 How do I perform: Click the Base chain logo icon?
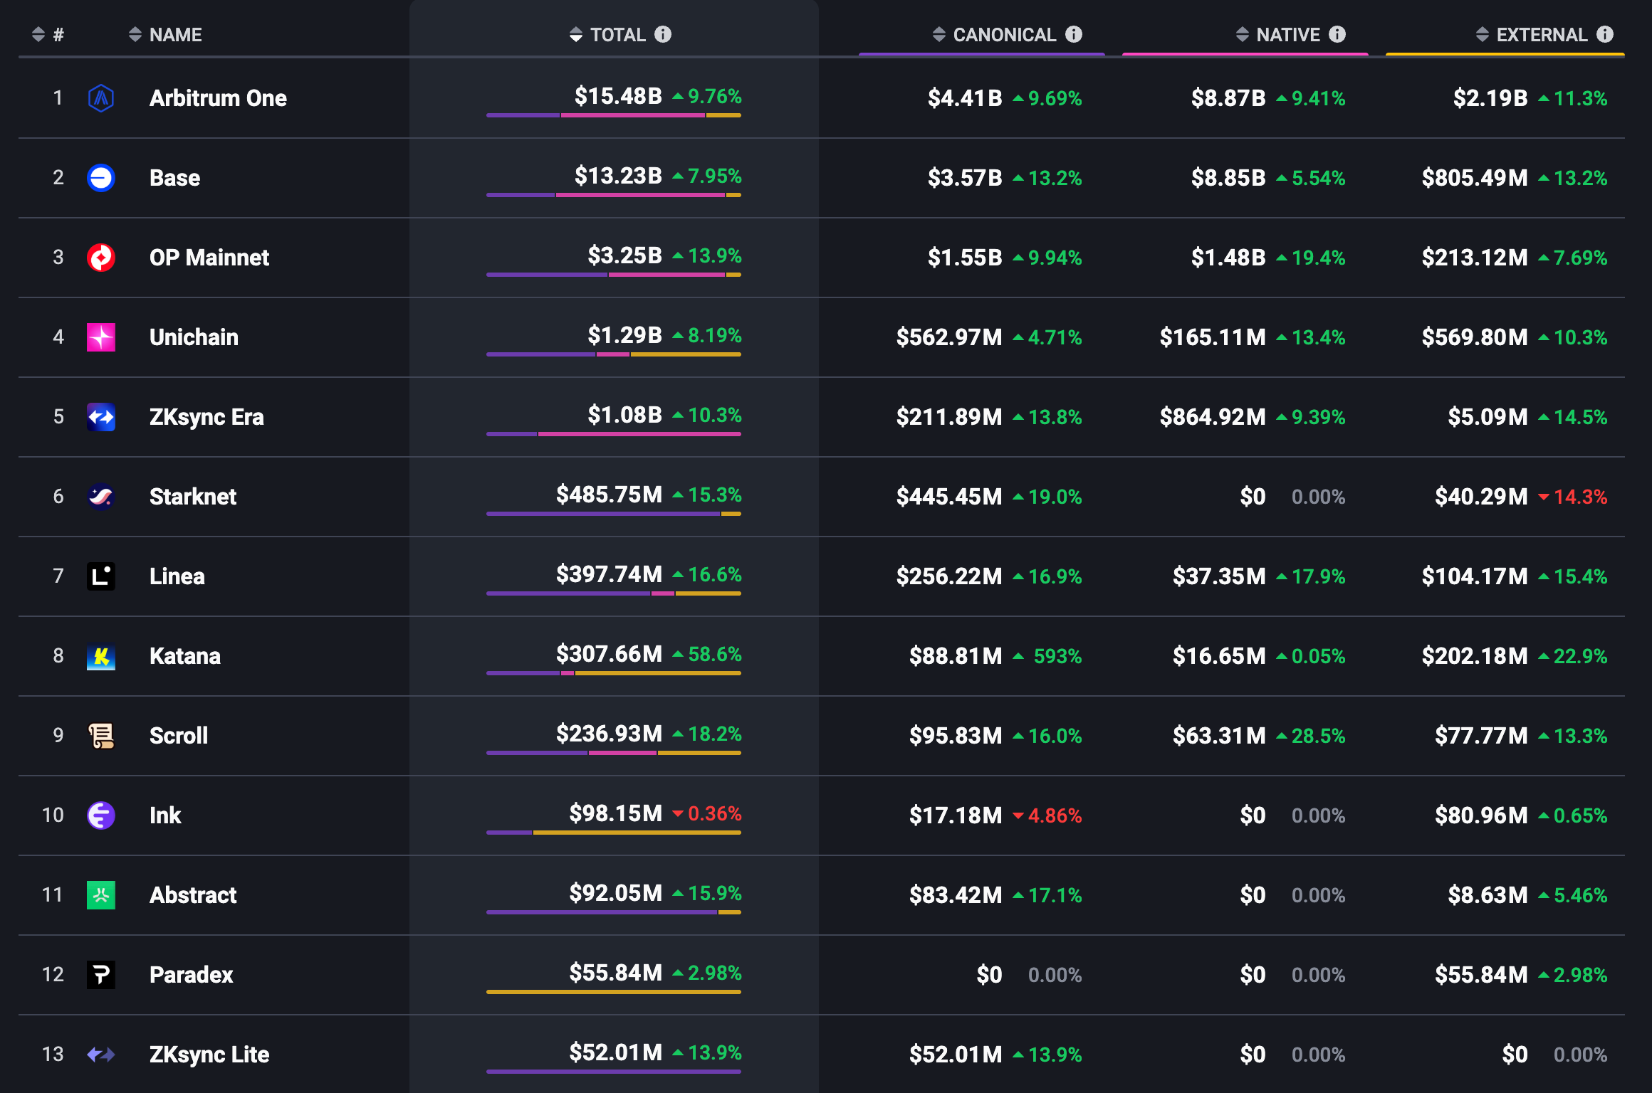(101, 178)
